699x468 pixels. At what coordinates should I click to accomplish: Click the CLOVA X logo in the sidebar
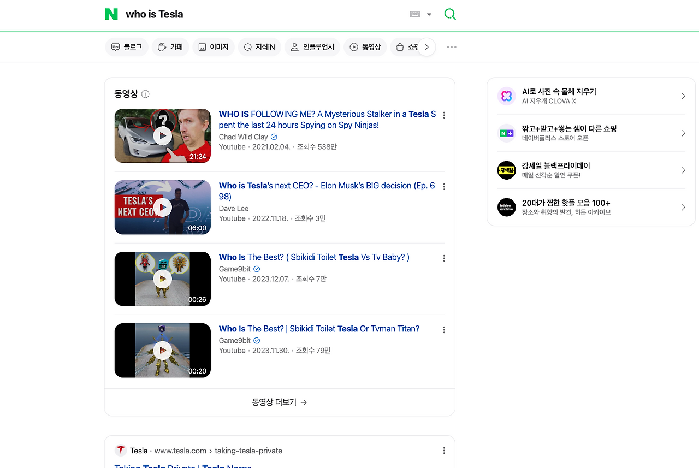(x=506, y=96)
